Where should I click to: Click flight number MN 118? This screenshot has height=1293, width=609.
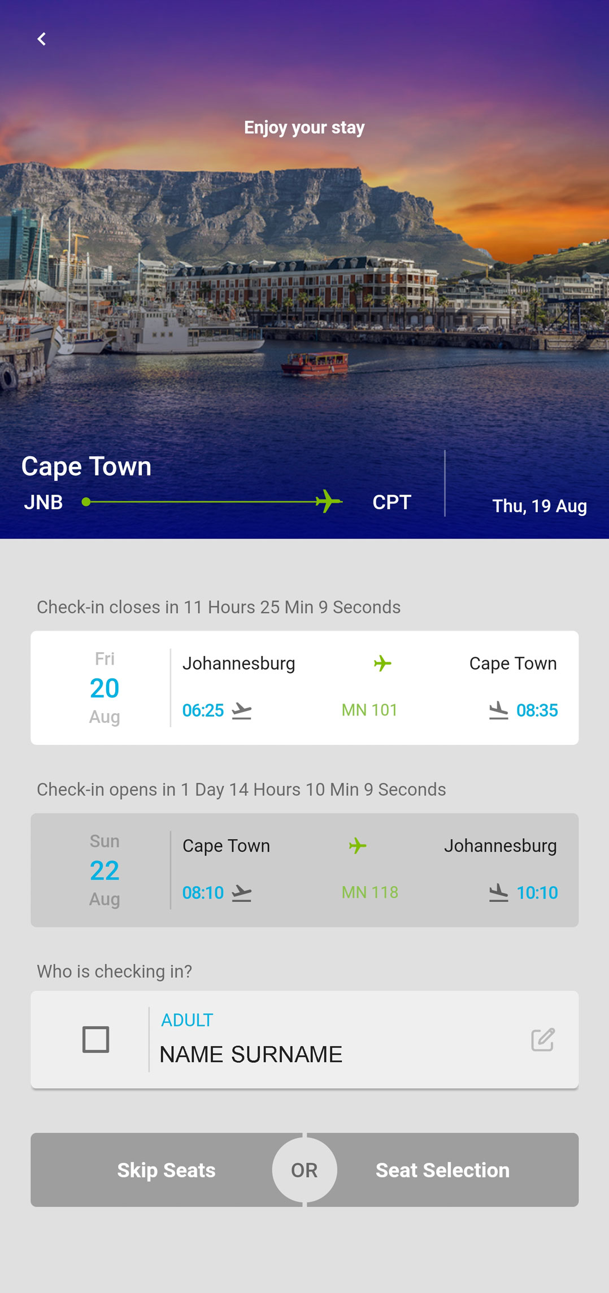[369, 893]
